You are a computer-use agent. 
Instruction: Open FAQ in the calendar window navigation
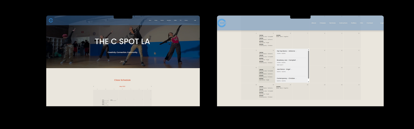(362, 23)
